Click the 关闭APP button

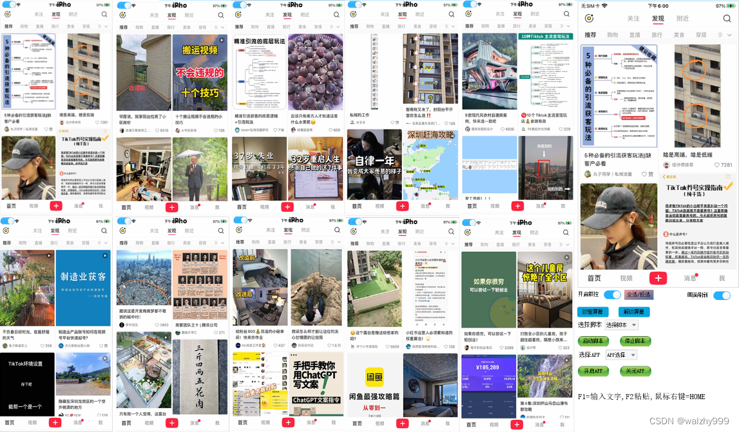click(635, 371)
